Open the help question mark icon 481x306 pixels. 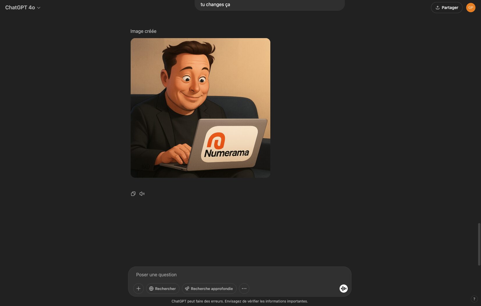[474, 299]
